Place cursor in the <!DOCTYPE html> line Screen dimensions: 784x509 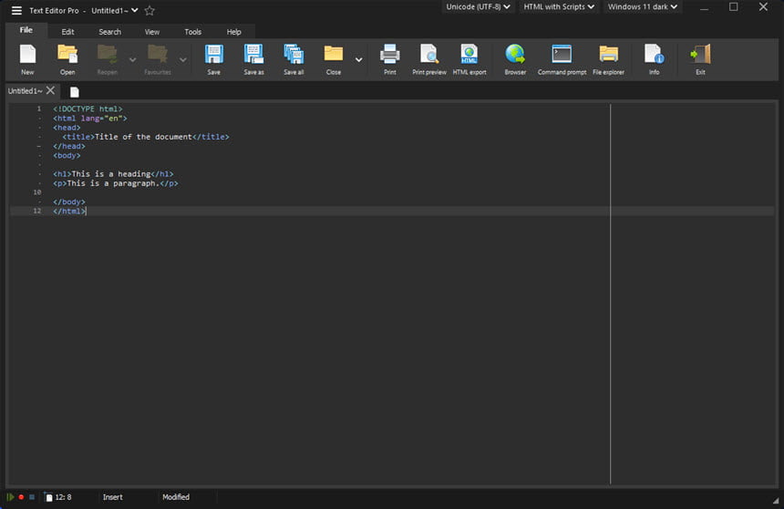click(88, 109)
